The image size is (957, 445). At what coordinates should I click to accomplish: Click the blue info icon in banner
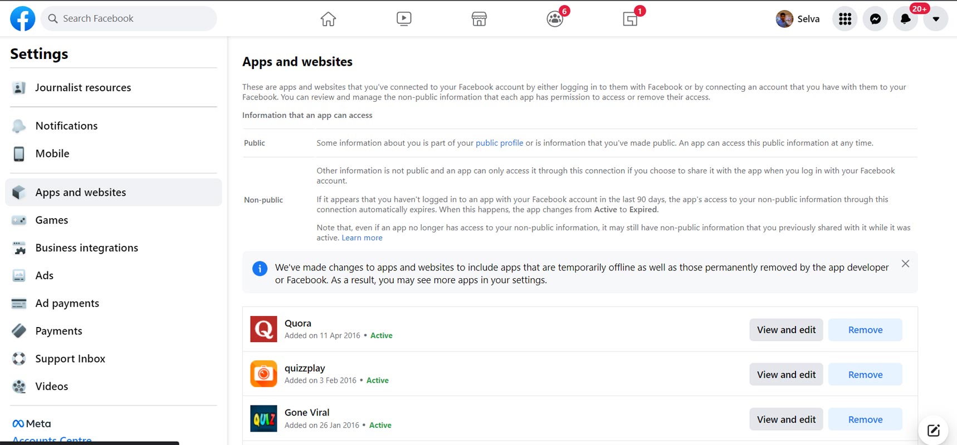coord(260,269)
